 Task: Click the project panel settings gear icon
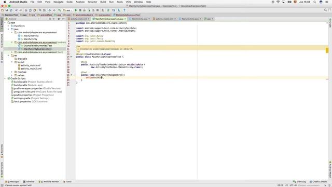[59, 19]
